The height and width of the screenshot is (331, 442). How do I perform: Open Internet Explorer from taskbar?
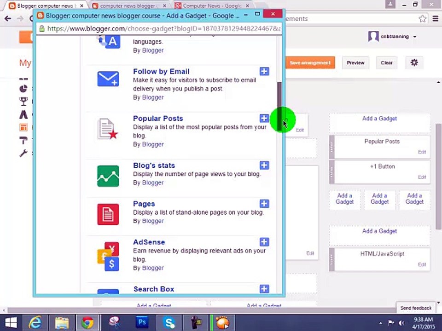pos(35,323)
